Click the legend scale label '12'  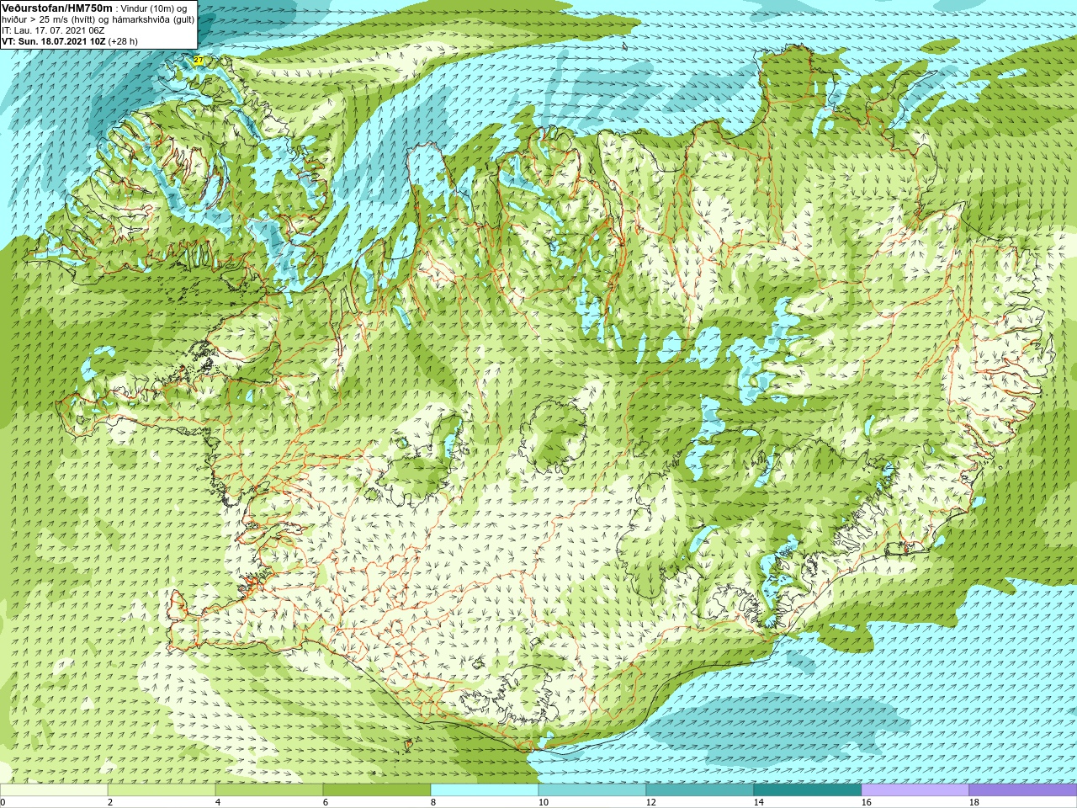point(651,802)
